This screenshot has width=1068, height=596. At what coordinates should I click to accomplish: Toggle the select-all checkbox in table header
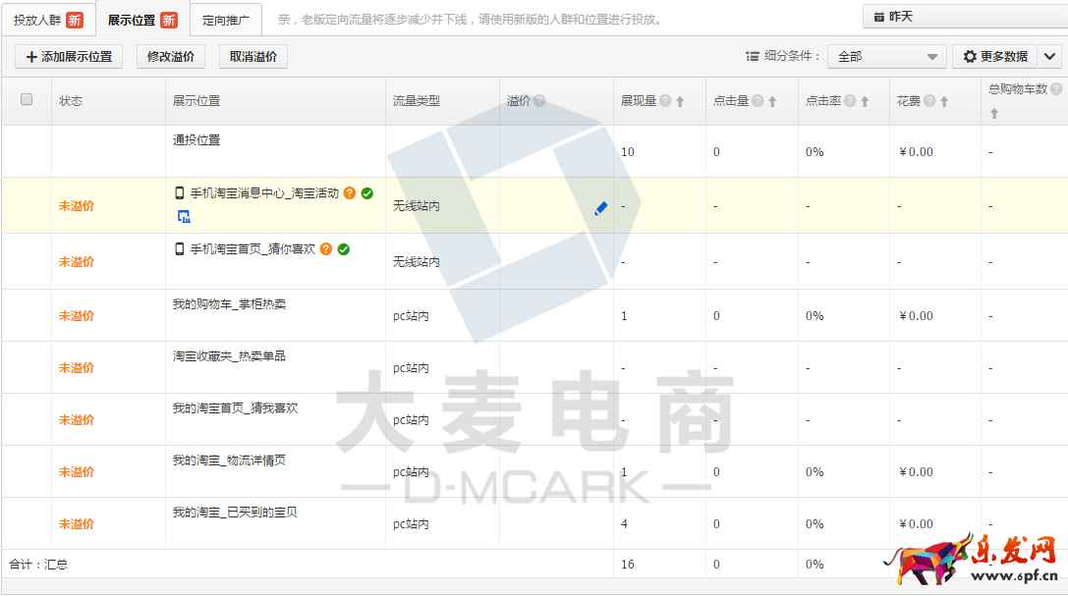27,99
